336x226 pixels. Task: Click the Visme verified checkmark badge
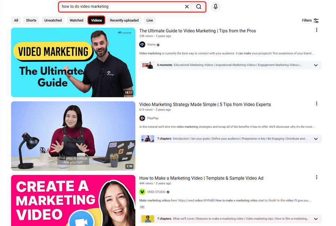[158, 45]
